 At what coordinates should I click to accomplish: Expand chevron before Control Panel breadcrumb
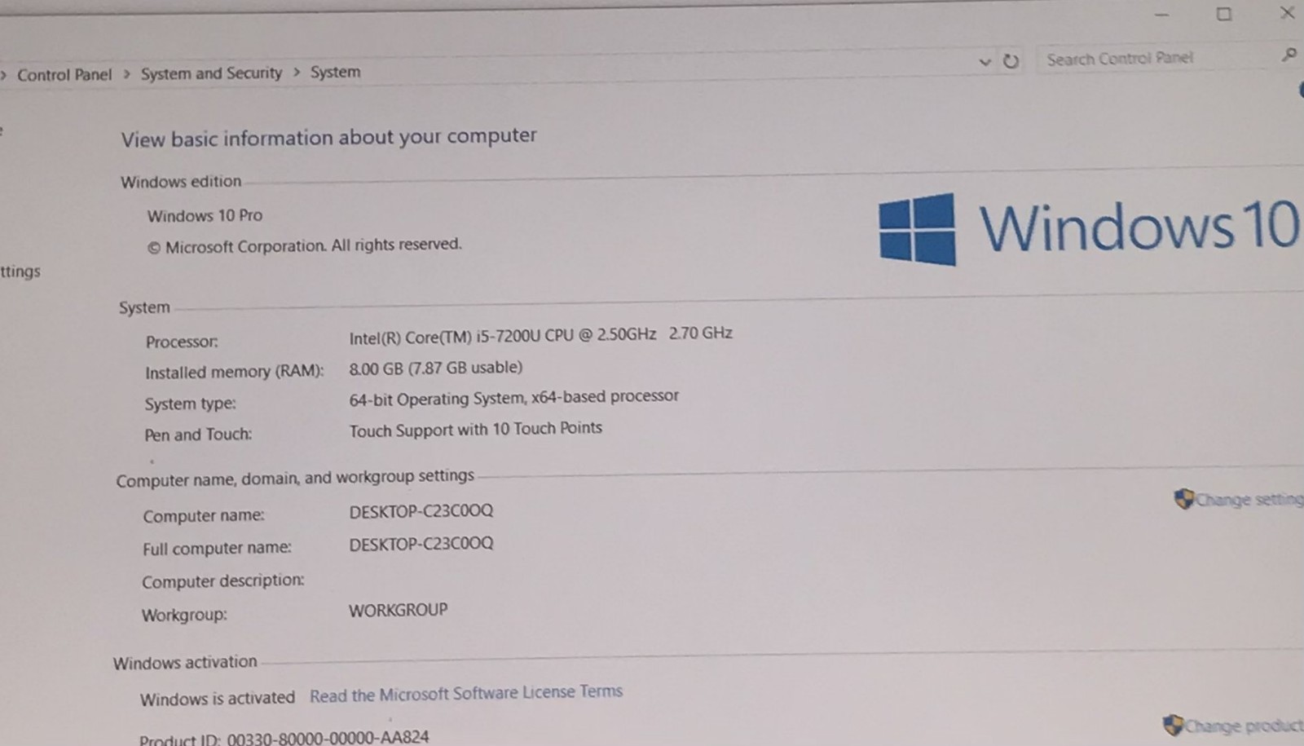coord(3,75)
